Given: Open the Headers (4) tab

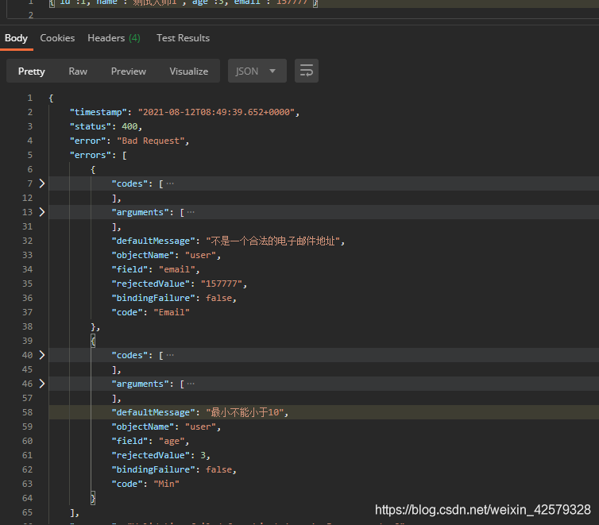Looking at the screenshot, I should (x=114, y=38).
